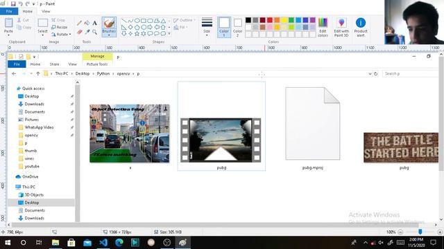Click the Cut command
Image resolution: width=444 pixels, height=249 pixels.
click(23, 20)
